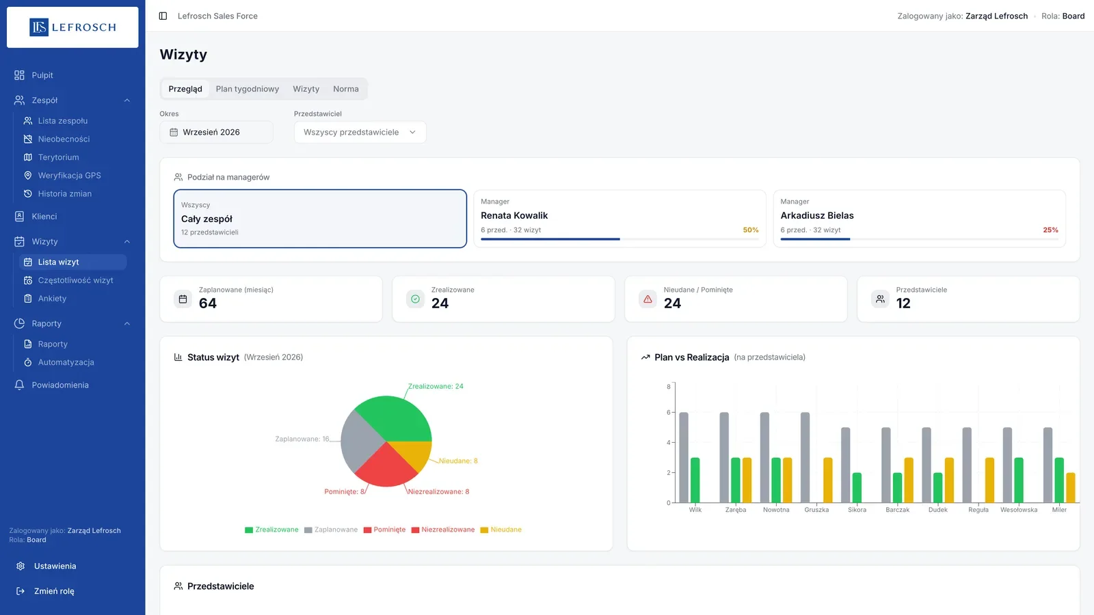
Task: Click the Klienci contacts icon
Action: [x=19, y=217]
